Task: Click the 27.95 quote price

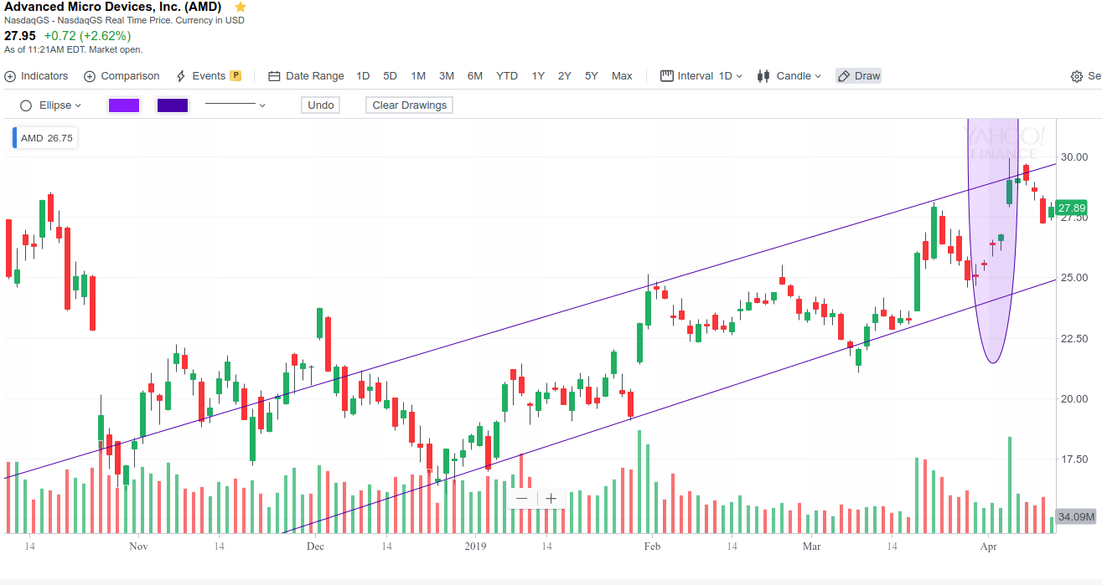Action: tap(20, 36)
